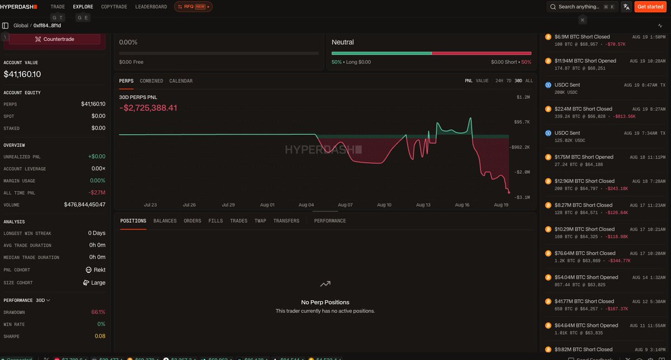
Task: Click Bitcoin icon of $10.29M BTC Short Closed
Action: pyautogui.click(x=548, y=229)
